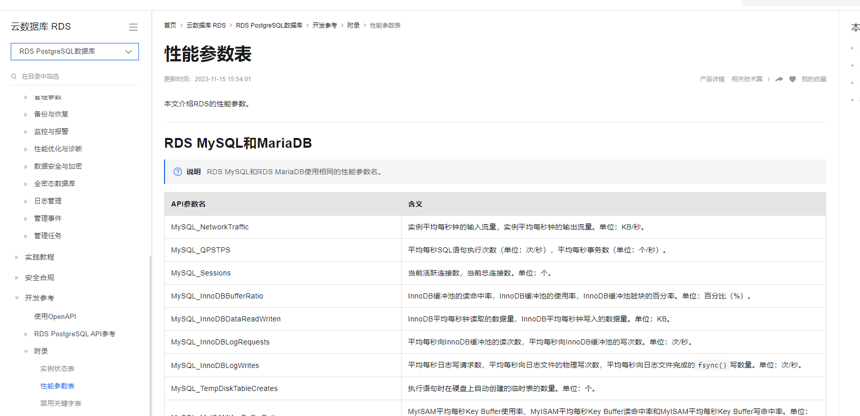
Task: Open 我的收藏 link
Action: tap(814, 79)
